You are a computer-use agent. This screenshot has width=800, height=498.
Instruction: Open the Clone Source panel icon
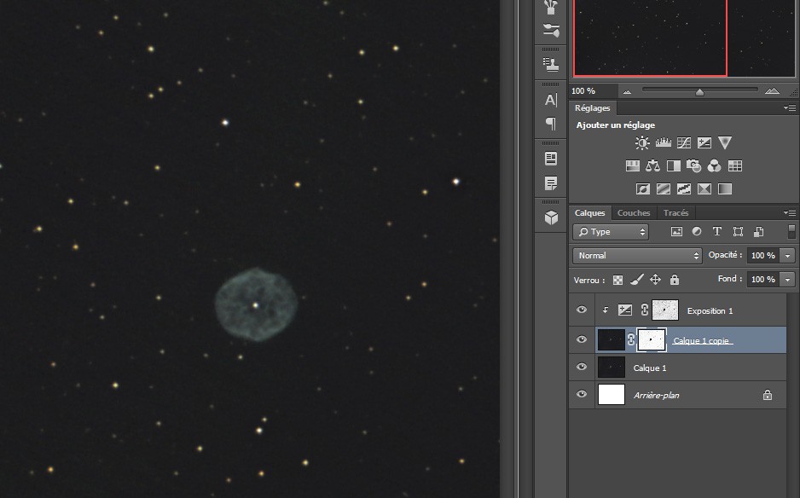pos(551,64)
